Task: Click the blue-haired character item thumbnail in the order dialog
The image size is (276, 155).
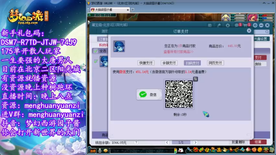Action: coord(119,46)
